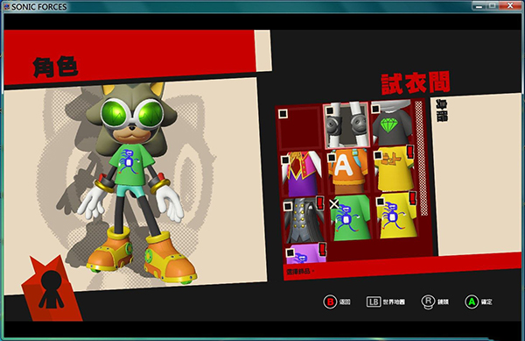
Task: Select the white armor with knee pads outfit
Action: coord(346,125)
